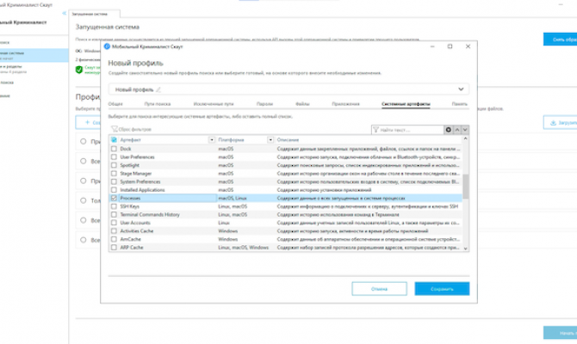Click the Мобильный Криминалист Скаут dialog logo icon
The width and height of the screenshot is (577, 344).
[x=107, y=48]
